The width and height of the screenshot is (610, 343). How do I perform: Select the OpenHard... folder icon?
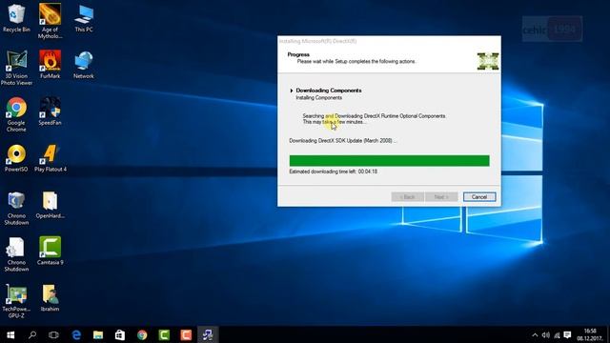coord(50,205)
